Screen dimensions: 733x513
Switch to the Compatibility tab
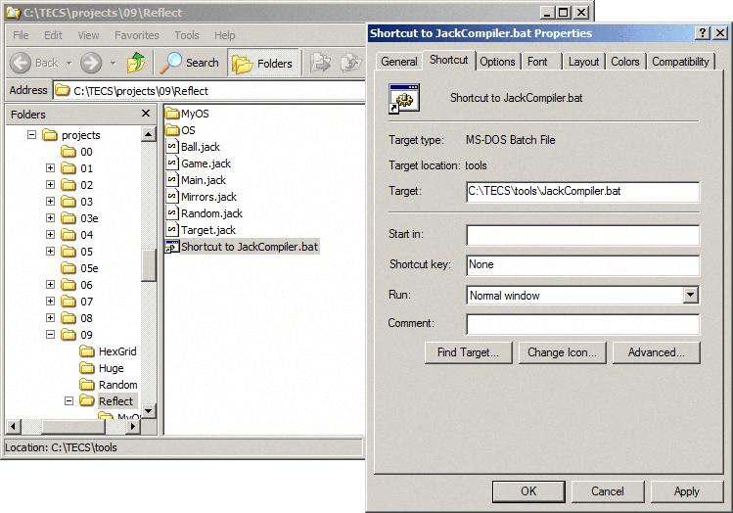coord(680,62)
